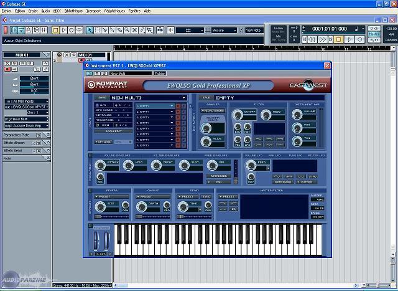Click the Retrigger button in envelope section
The width and height of the screenshot is (398, 291).
point(218,176)
